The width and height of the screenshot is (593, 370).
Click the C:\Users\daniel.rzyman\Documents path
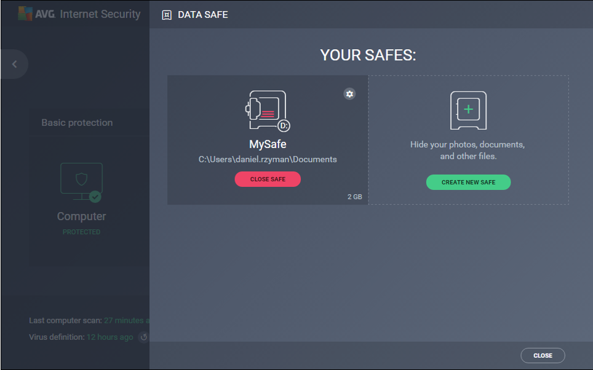click(x=268, y=159)
